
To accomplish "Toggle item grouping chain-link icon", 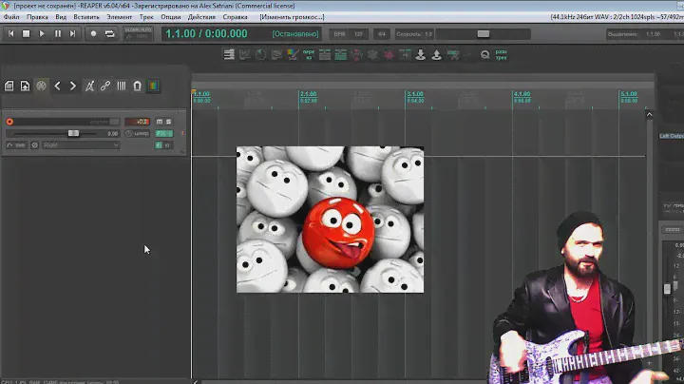I will tap(105, 86).
